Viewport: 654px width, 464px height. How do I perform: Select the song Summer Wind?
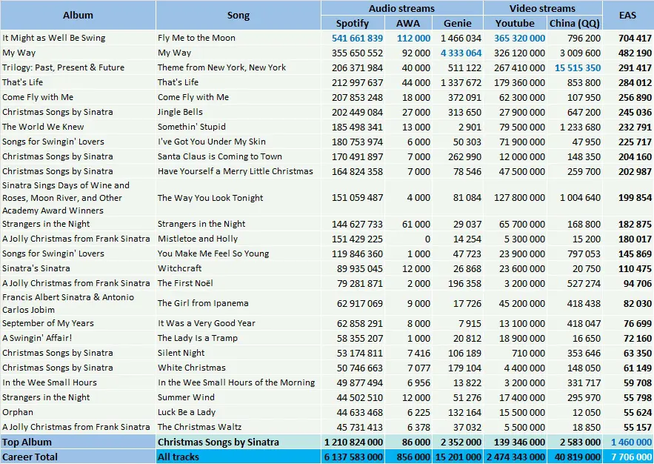coord(186,397)
